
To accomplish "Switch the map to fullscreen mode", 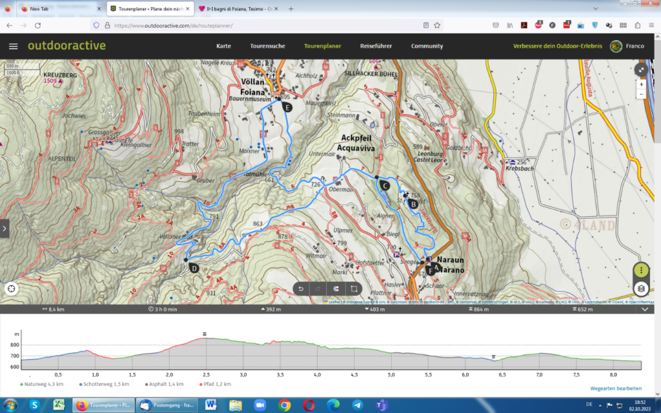I will tap(641, 70).
